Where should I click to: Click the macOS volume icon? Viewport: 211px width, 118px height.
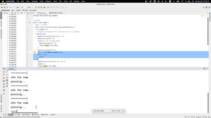click(x=166, y=1)
